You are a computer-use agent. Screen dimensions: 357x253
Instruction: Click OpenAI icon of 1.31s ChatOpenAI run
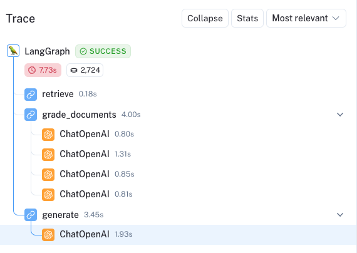(48, 155)
